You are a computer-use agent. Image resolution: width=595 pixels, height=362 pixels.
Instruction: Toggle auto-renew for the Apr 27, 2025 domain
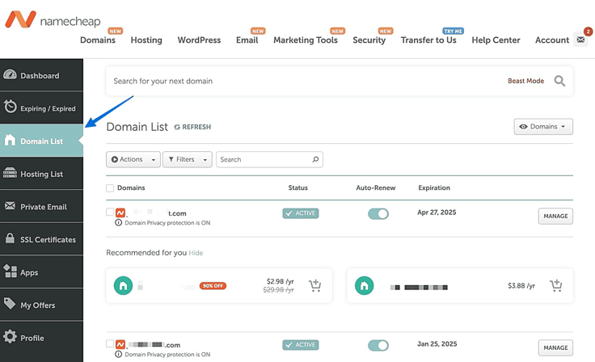[378, 213]
